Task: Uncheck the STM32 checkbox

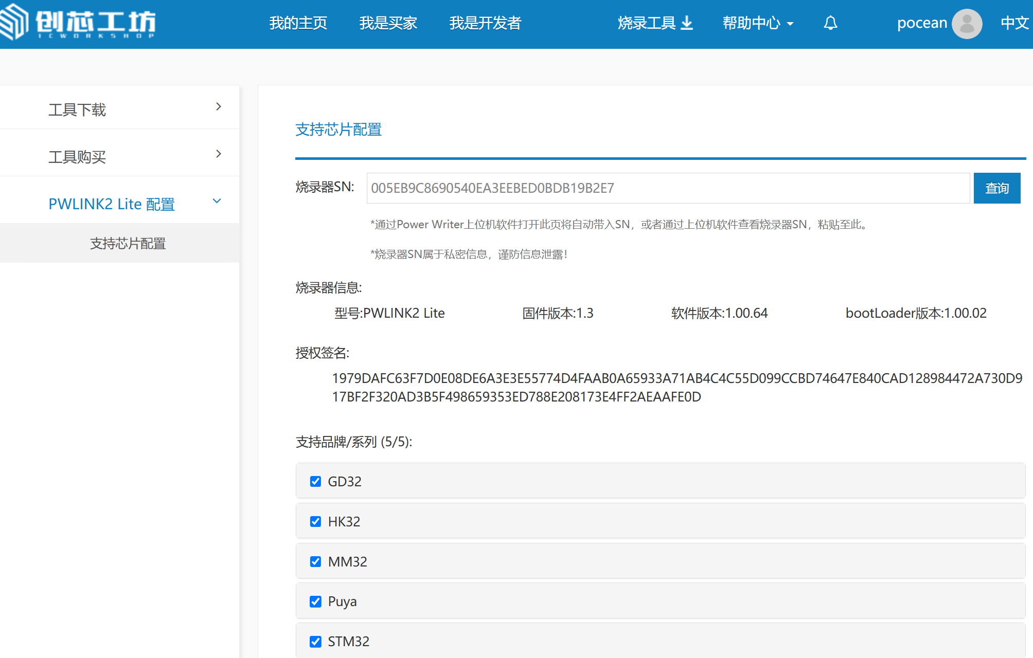Action: [x=315, y=642]
